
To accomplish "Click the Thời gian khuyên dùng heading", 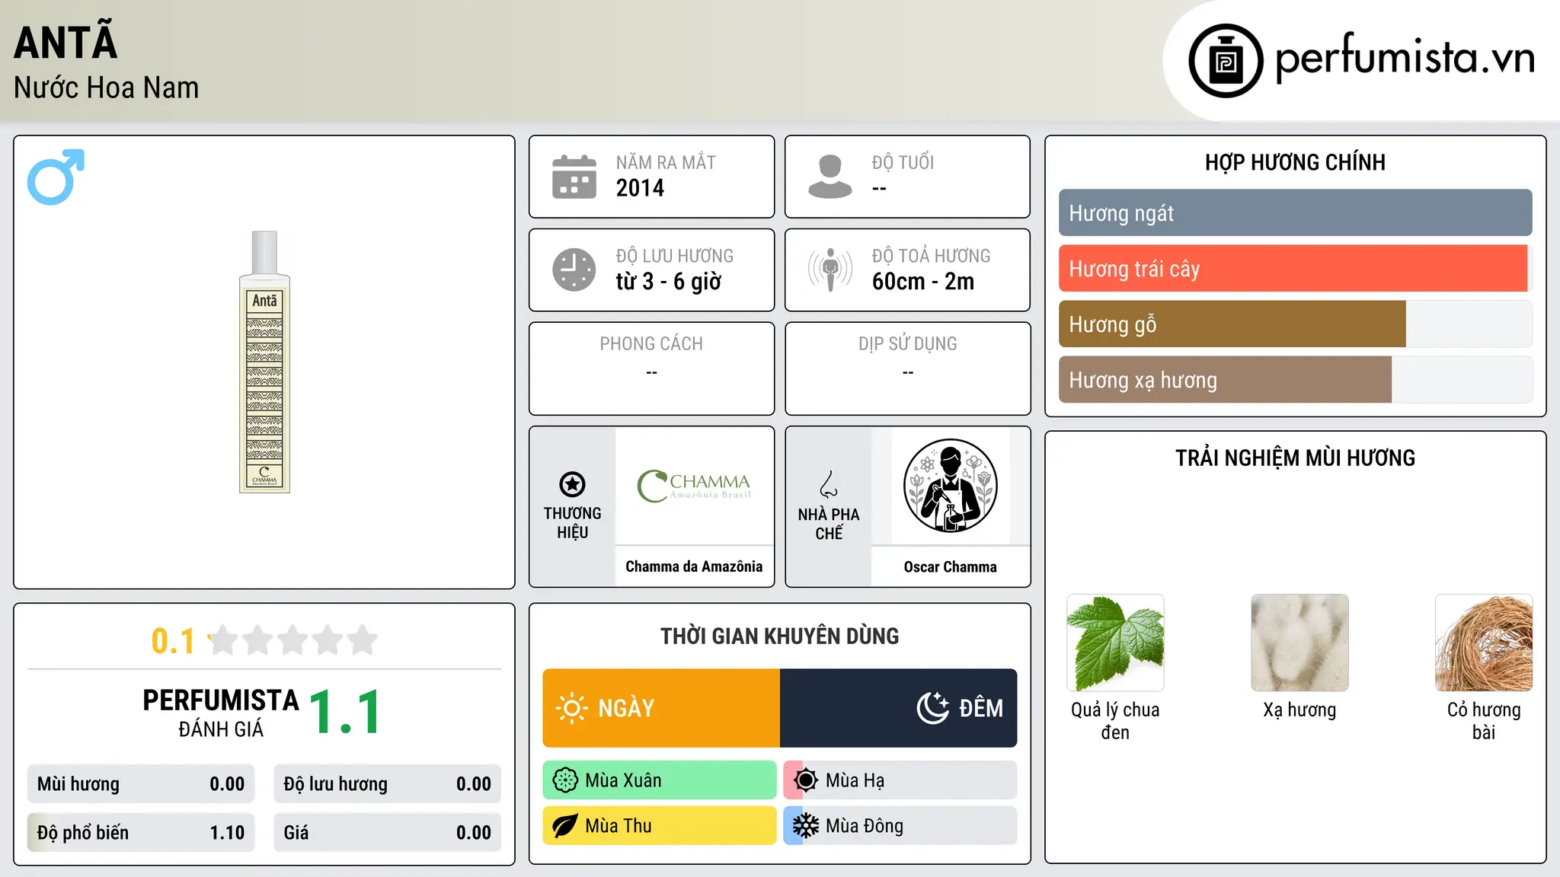I will 779,636.
